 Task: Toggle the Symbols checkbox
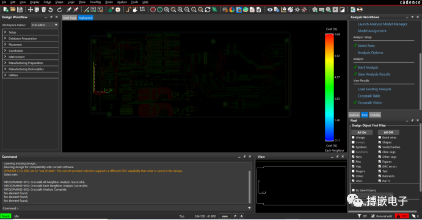tap(353, 147)
